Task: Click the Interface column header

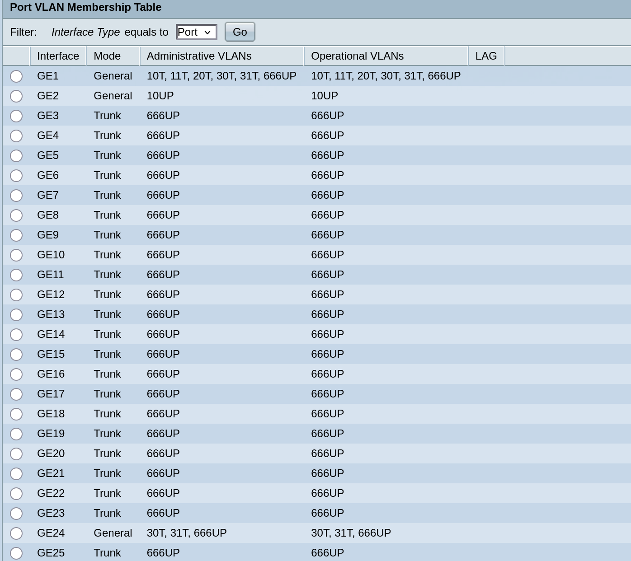Action: 58,56
